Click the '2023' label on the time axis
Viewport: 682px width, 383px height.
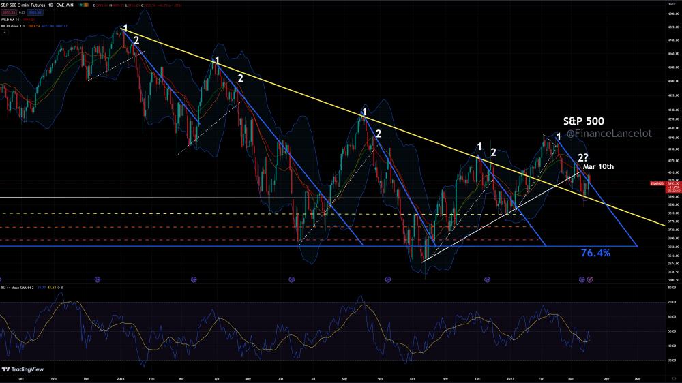pos(511,379)
